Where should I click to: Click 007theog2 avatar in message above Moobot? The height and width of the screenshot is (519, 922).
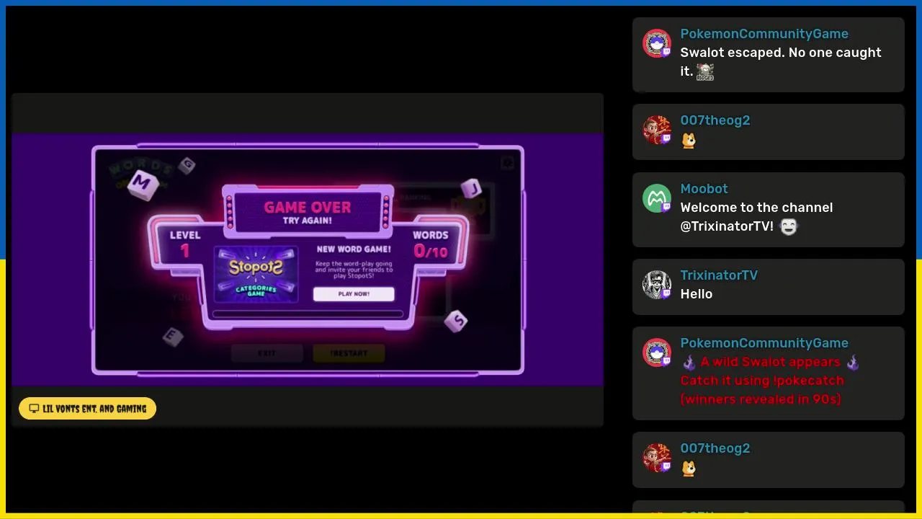pos(656,130)
